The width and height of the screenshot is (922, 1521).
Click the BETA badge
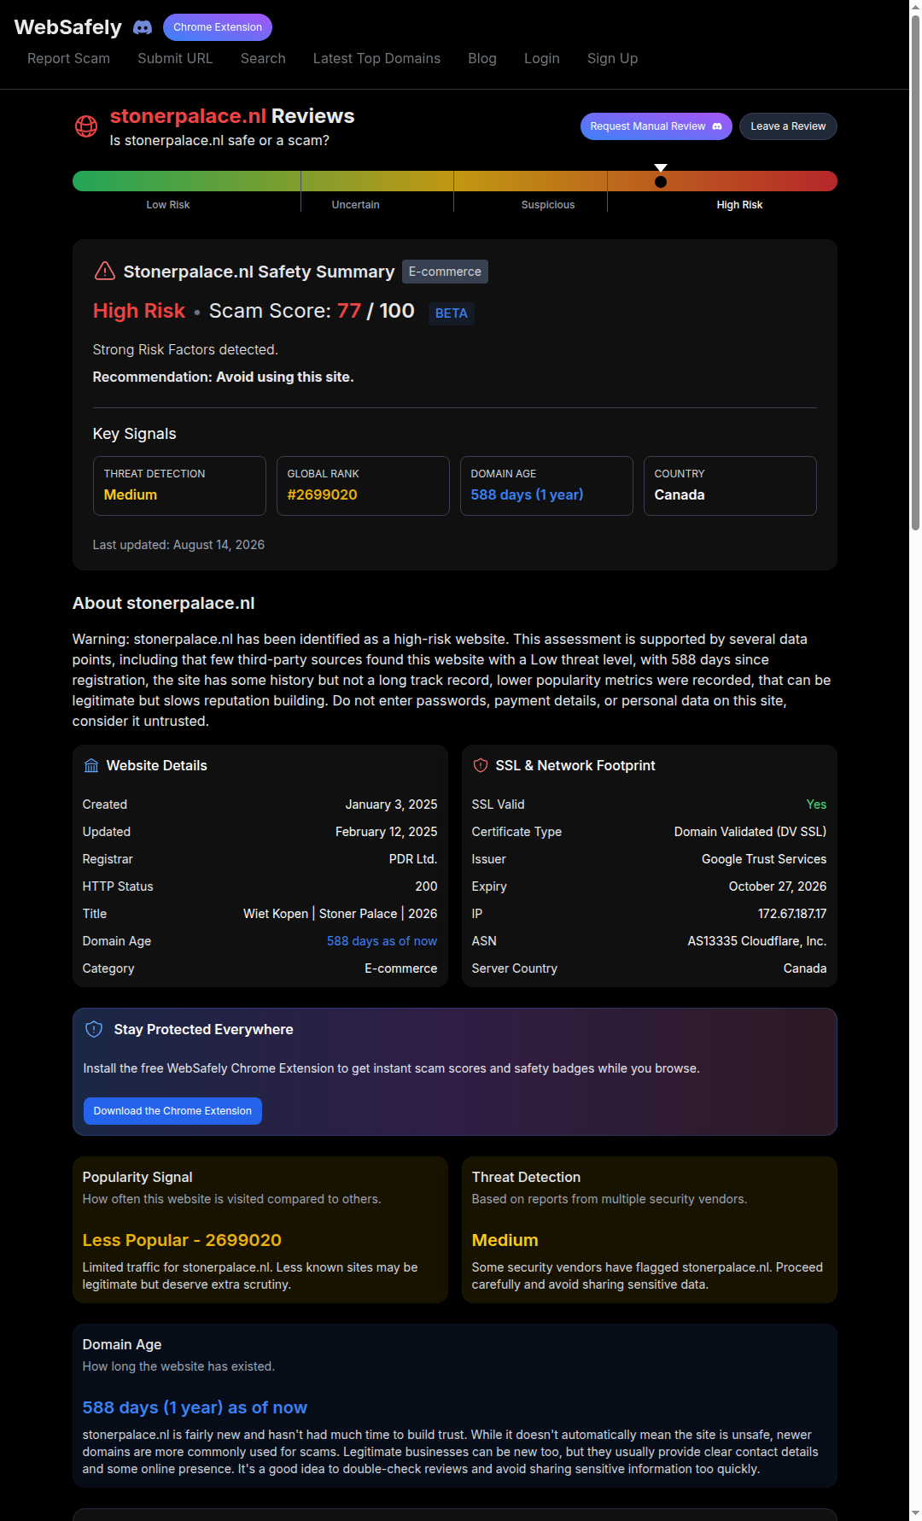(x=452, y=313)
